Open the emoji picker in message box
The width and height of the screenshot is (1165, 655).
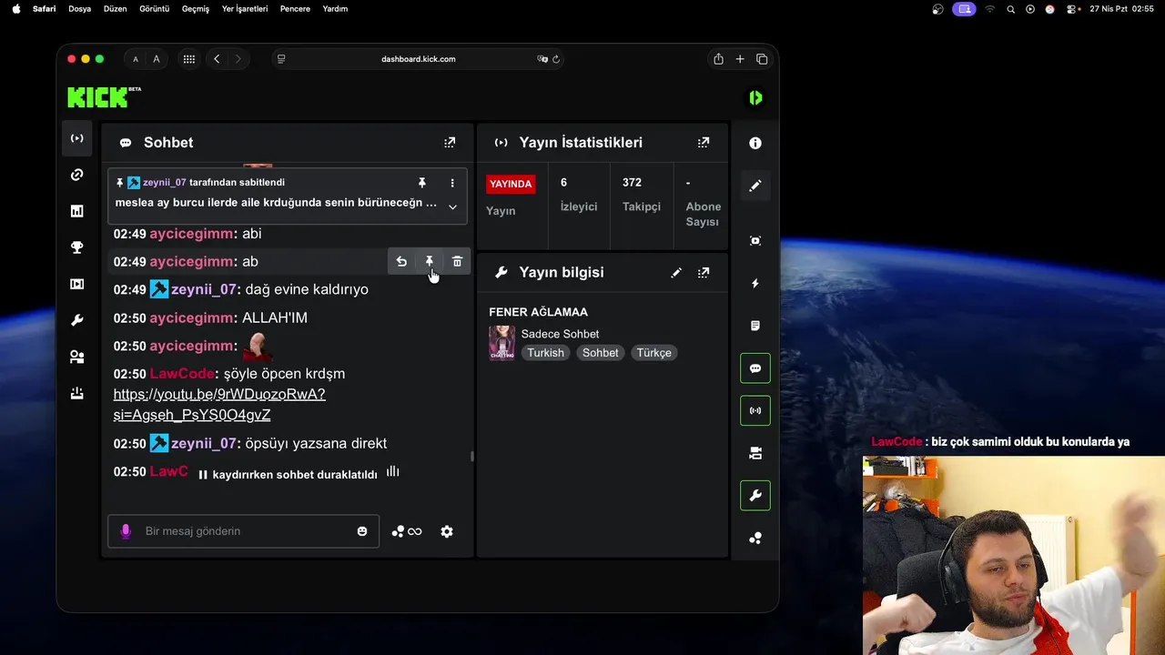pyautogui.click(x=362, y=531)
